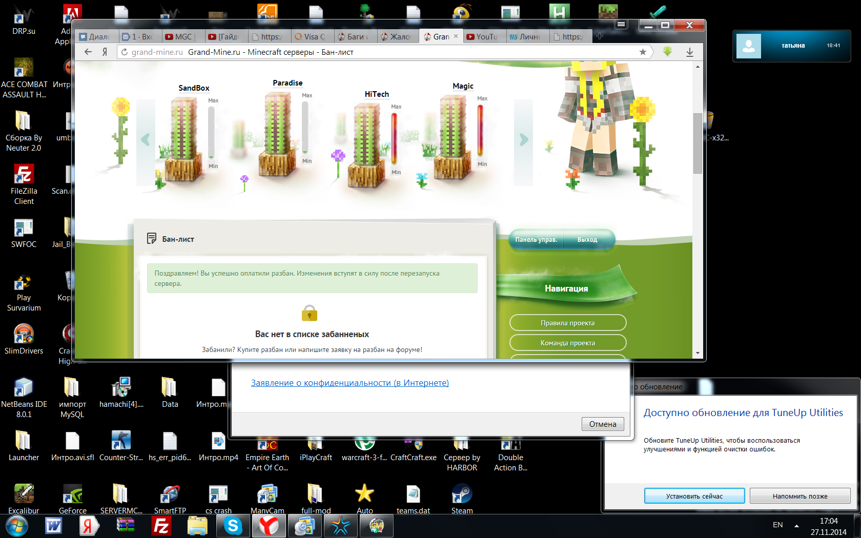Screen dimensions: 861x538
Task: Click the Вас нет в списке забанненых message
Action: [312, 334]
